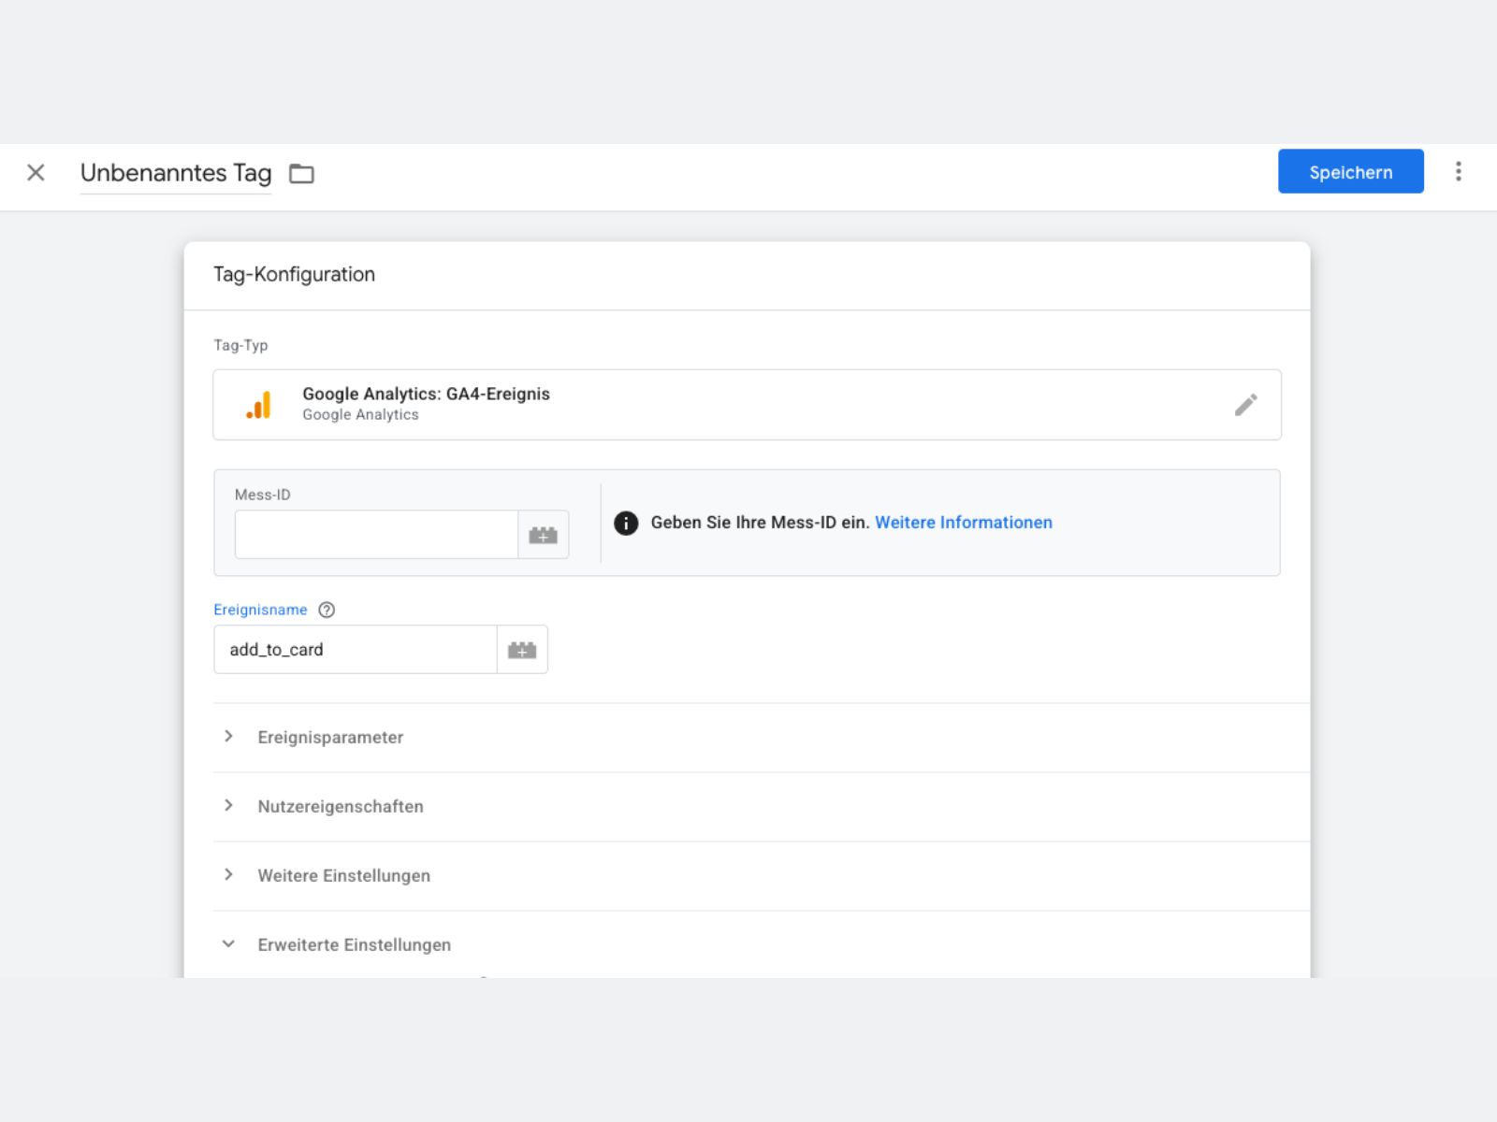Insert variable via Mess-ID brick icon

pos(544,535)
